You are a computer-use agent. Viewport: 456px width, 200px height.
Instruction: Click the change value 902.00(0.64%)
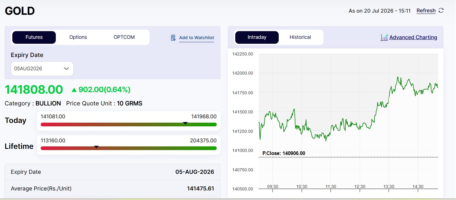pyautogui.click(x=105, y=90)
